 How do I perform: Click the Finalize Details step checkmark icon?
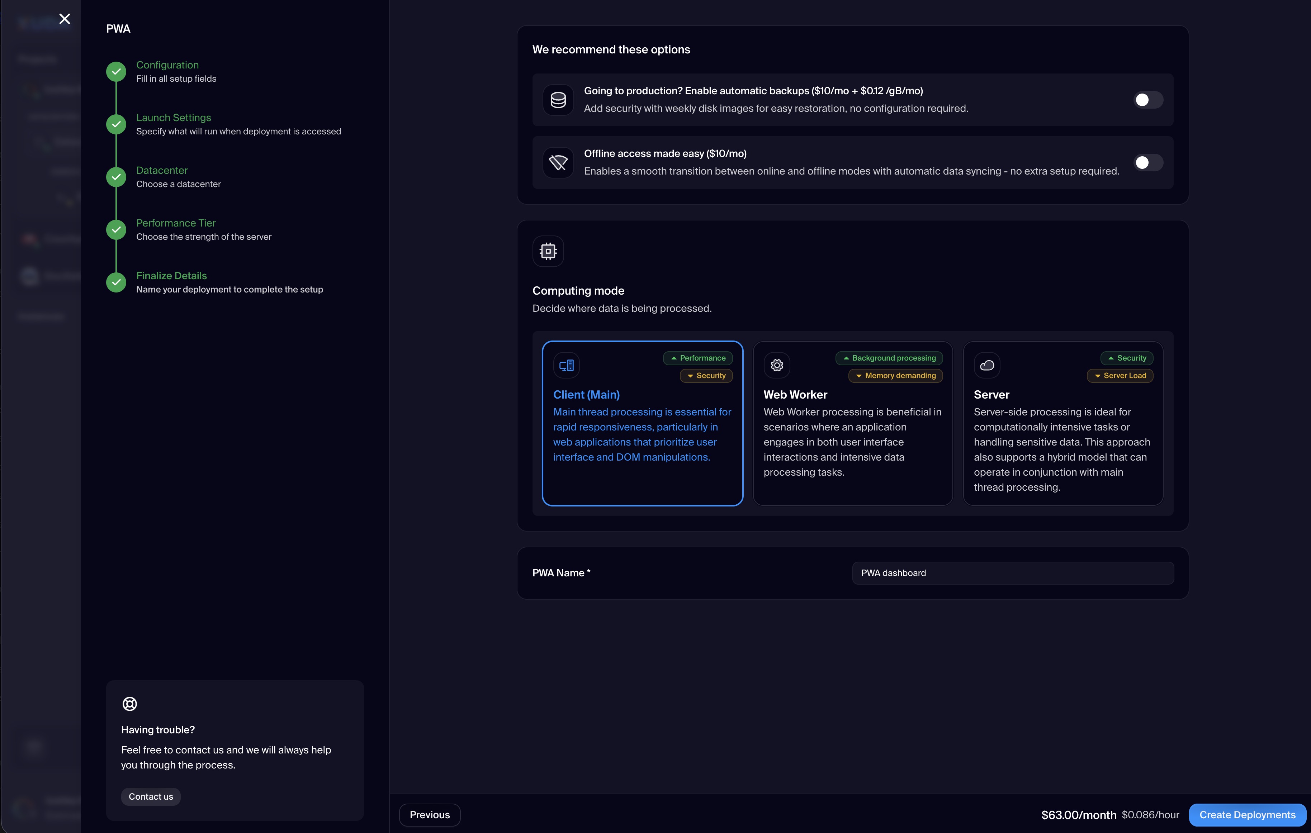click(x=116, y=282)
